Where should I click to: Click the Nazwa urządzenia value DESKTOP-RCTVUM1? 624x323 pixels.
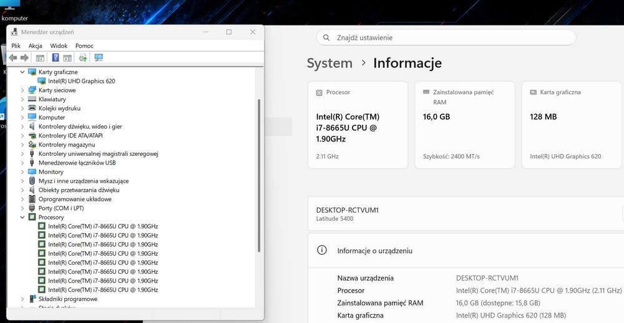pos(487,278)
